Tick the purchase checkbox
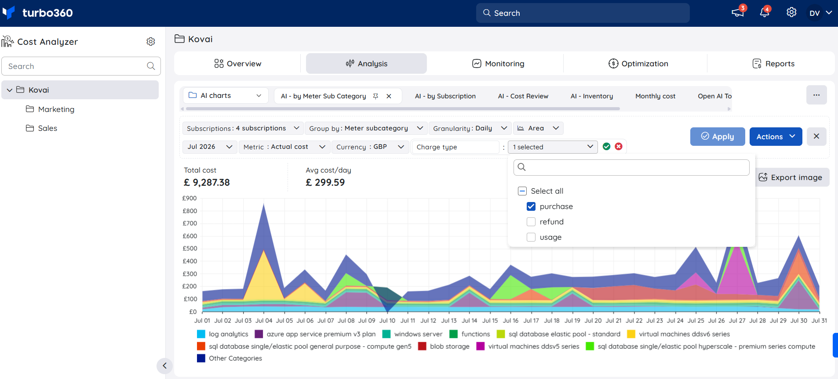The height and width of the screenshot is (379, 838). (531, 206)
